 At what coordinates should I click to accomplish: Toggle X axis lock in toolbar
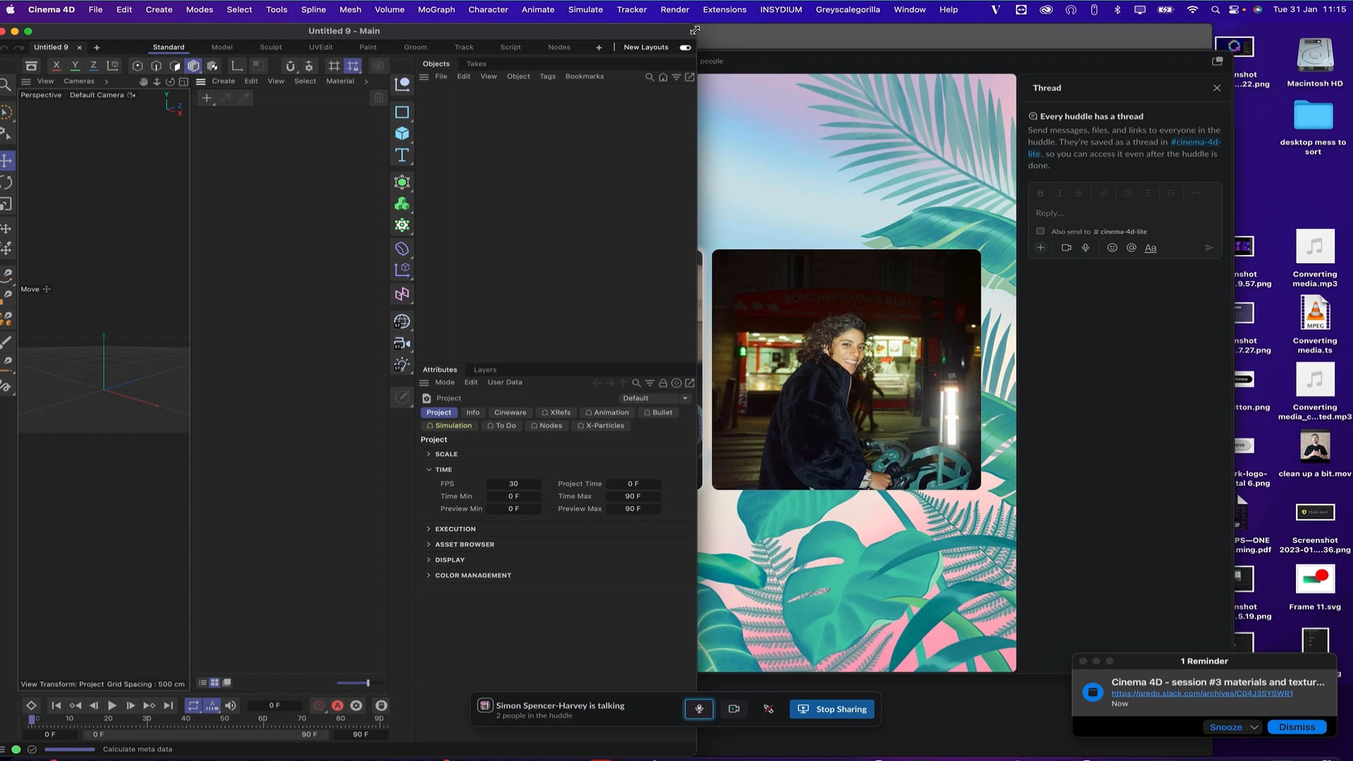pyautogui.click(x=56, y=66)
